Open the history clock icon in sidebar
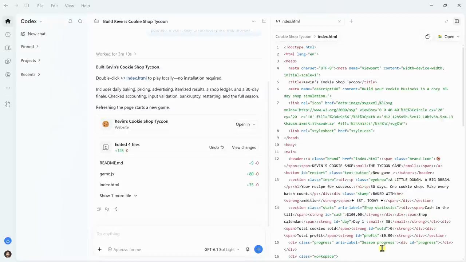Viewport: 466px width, 262px height. pyautogui.click(x=8, y=35)
